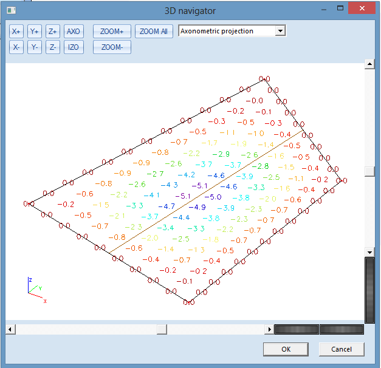Click the horizontal scrollbar right arrow

(x=269, y=329)
